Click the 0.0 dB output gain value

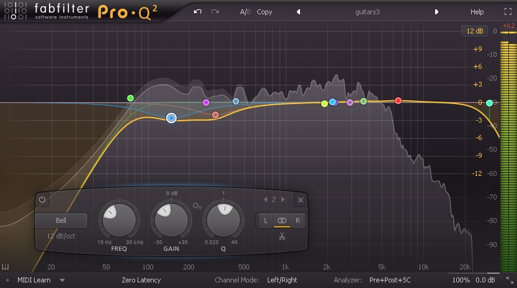click(485, 280)
